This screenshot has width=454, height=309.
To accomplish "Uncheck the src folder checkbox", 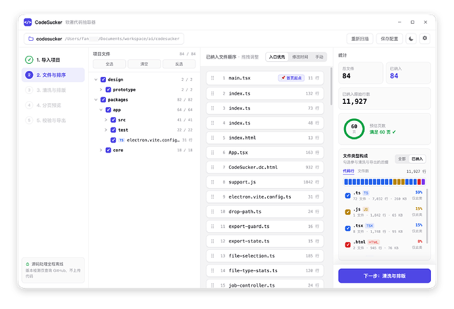I will [113, 120].
